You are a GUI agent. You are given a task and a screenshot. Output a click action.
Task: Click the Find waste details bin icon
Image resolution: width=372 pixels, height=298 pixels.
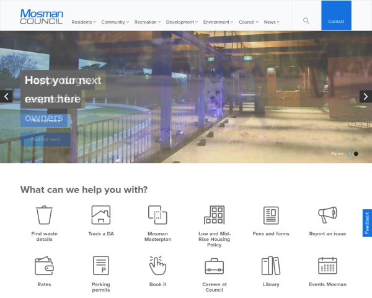pos(44,215)
